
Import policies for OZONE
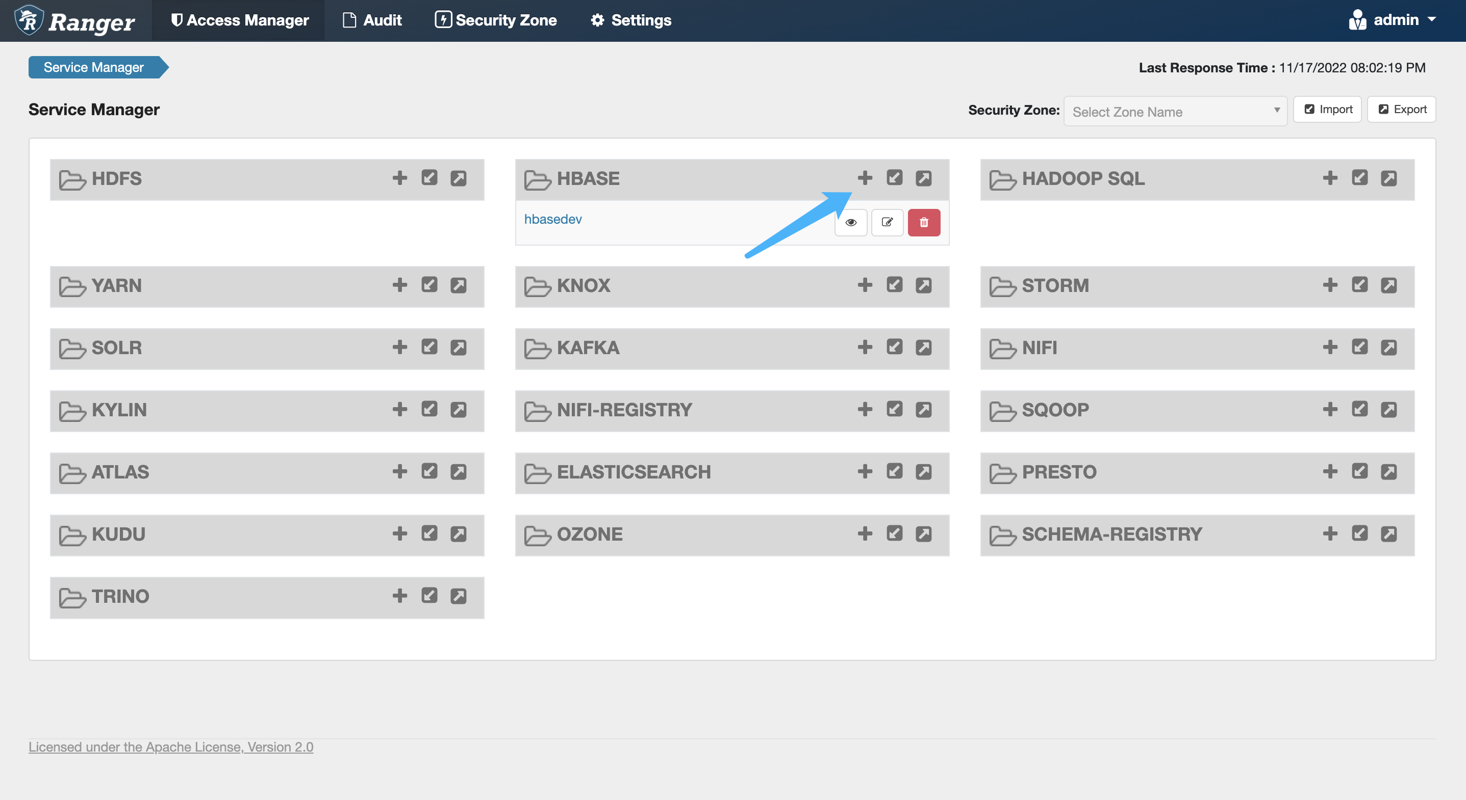tap(894, 534)
